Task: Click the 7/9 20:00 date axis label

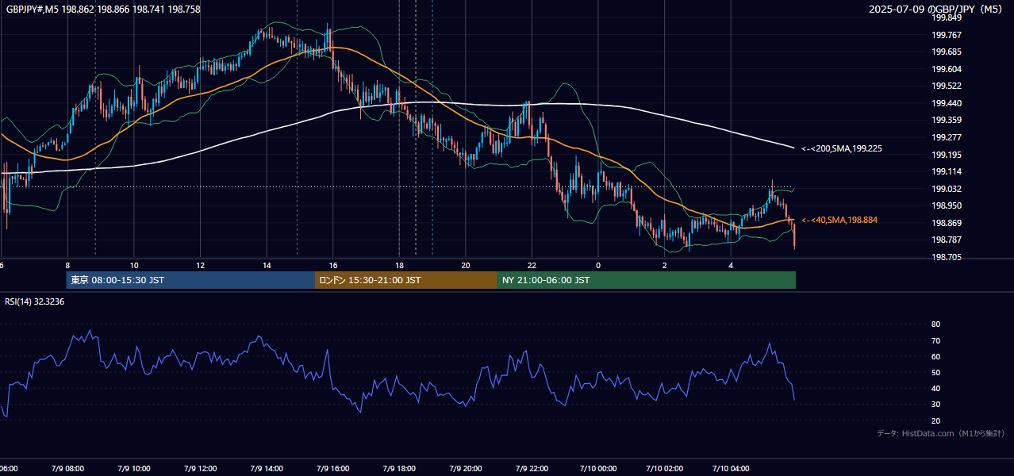Action: click(465, 469)
